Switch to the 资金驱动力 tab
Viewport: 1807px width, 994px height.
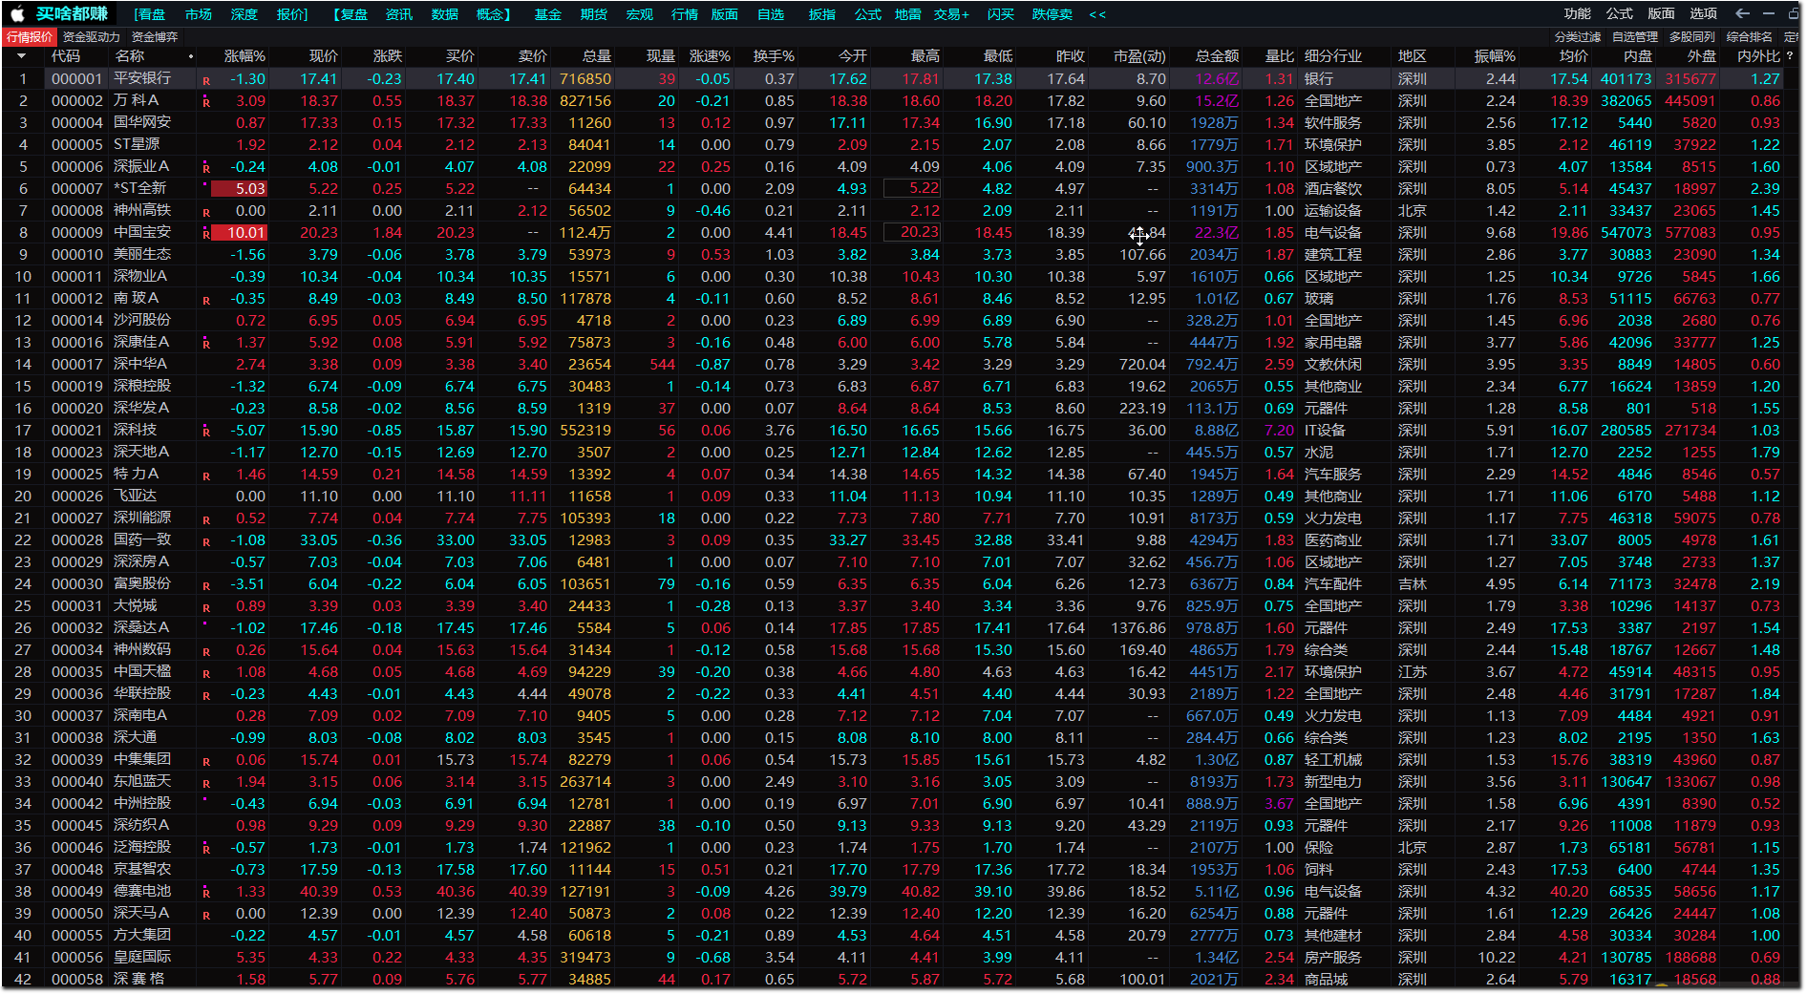pos(92,37)
